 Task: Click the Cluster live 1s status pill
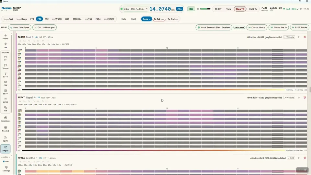pyautogui.click(x=257, y=27)
